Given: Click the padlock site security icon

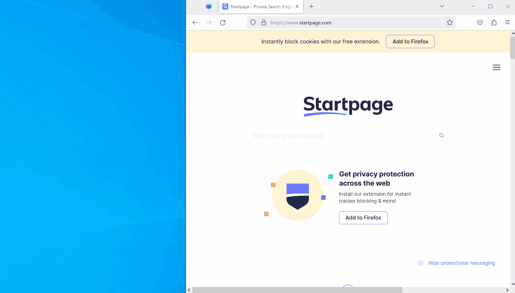Looking at the screenshot, I should pyautogui.click(x=264, y=22).
